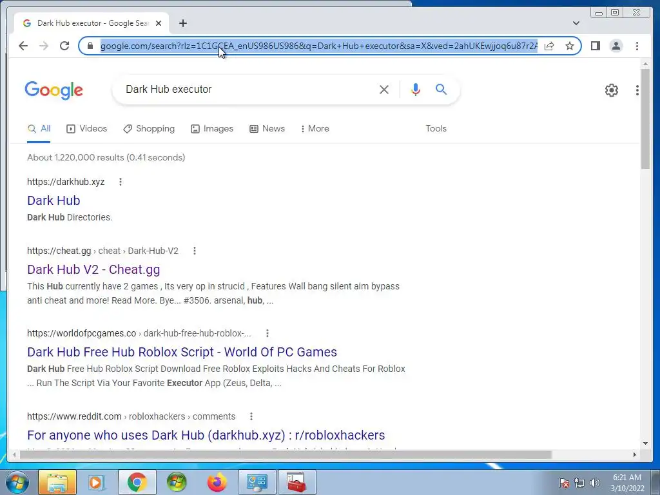
Task: Click the URL address bar
Action: [x=318, y=46]
